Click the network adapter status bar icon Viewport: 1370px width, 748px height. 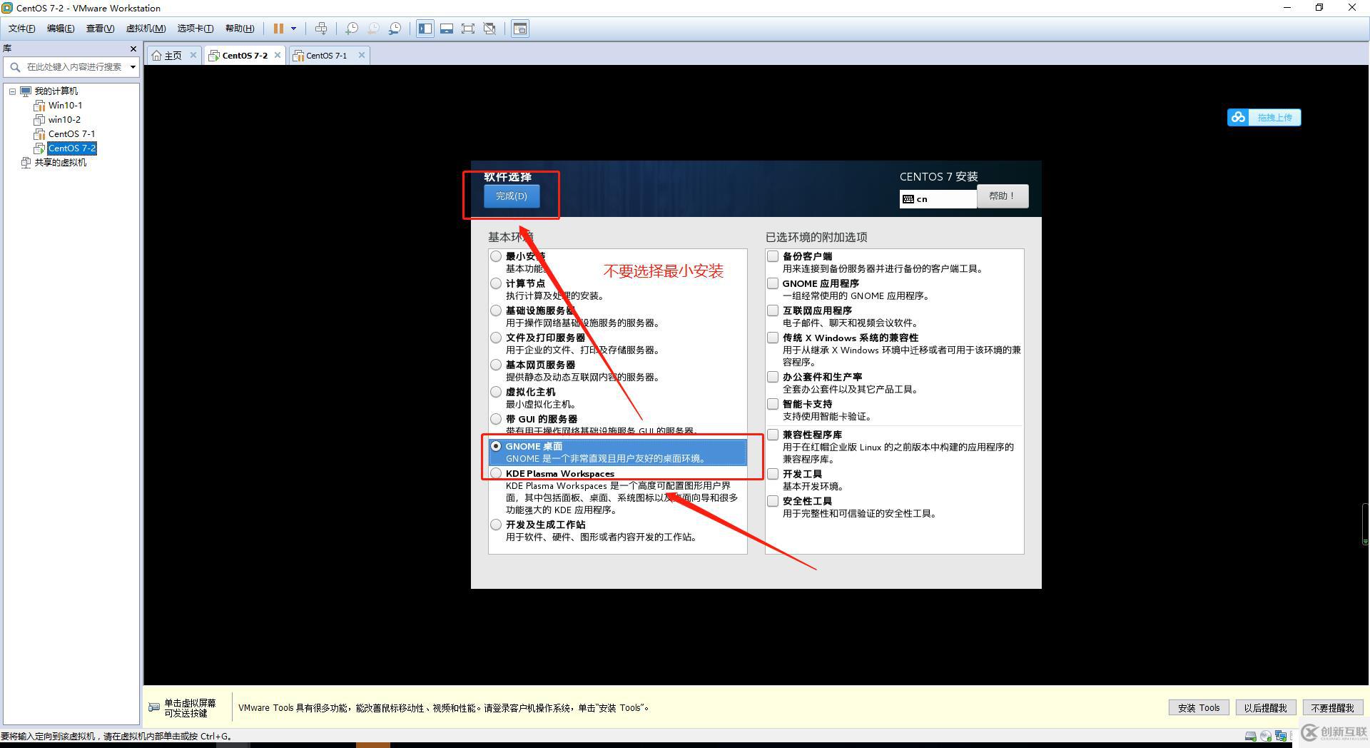(1281, 736)
